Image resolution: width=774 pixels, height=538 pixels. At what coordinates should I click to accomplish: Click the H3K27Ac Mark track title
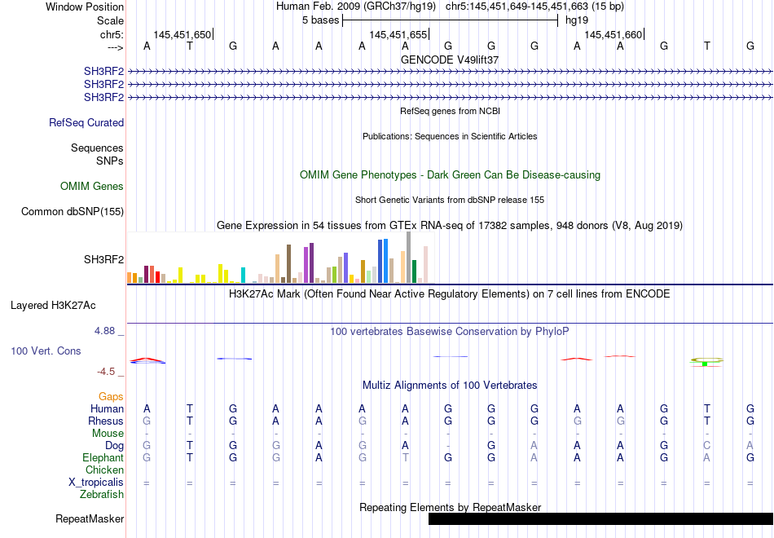coord(450,294)
